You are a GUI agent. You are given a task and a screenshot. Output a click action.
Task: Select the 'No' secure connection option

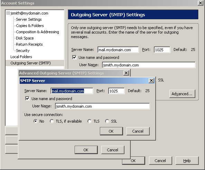coord(35,121)
